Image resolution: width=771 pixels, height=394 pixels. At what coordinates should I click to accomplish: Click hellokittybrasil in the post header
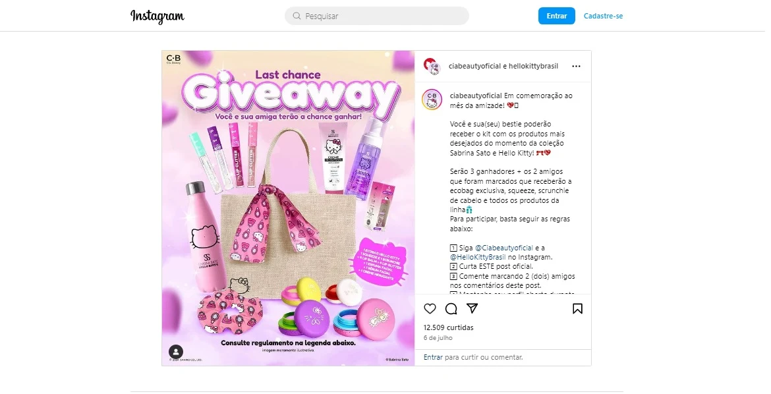coord(534,66)
